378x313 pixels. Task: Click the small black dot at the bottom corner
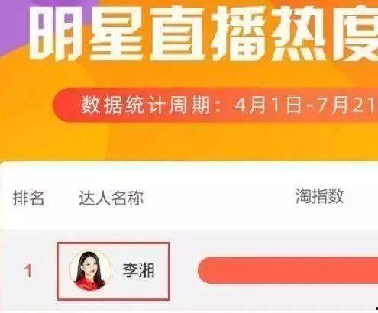coord(376,308)
